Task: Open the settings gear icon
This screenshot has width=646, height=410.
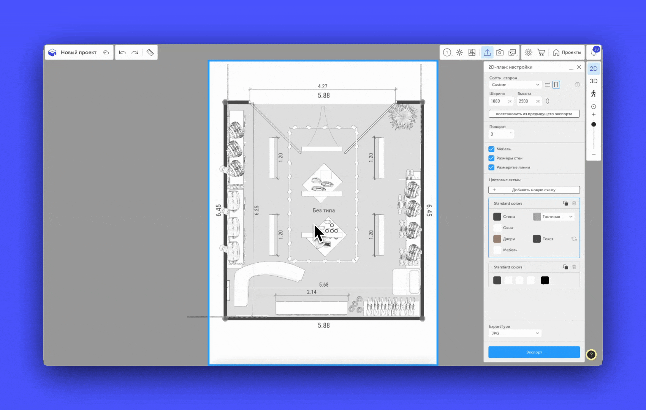Action: tap(528, 52)
